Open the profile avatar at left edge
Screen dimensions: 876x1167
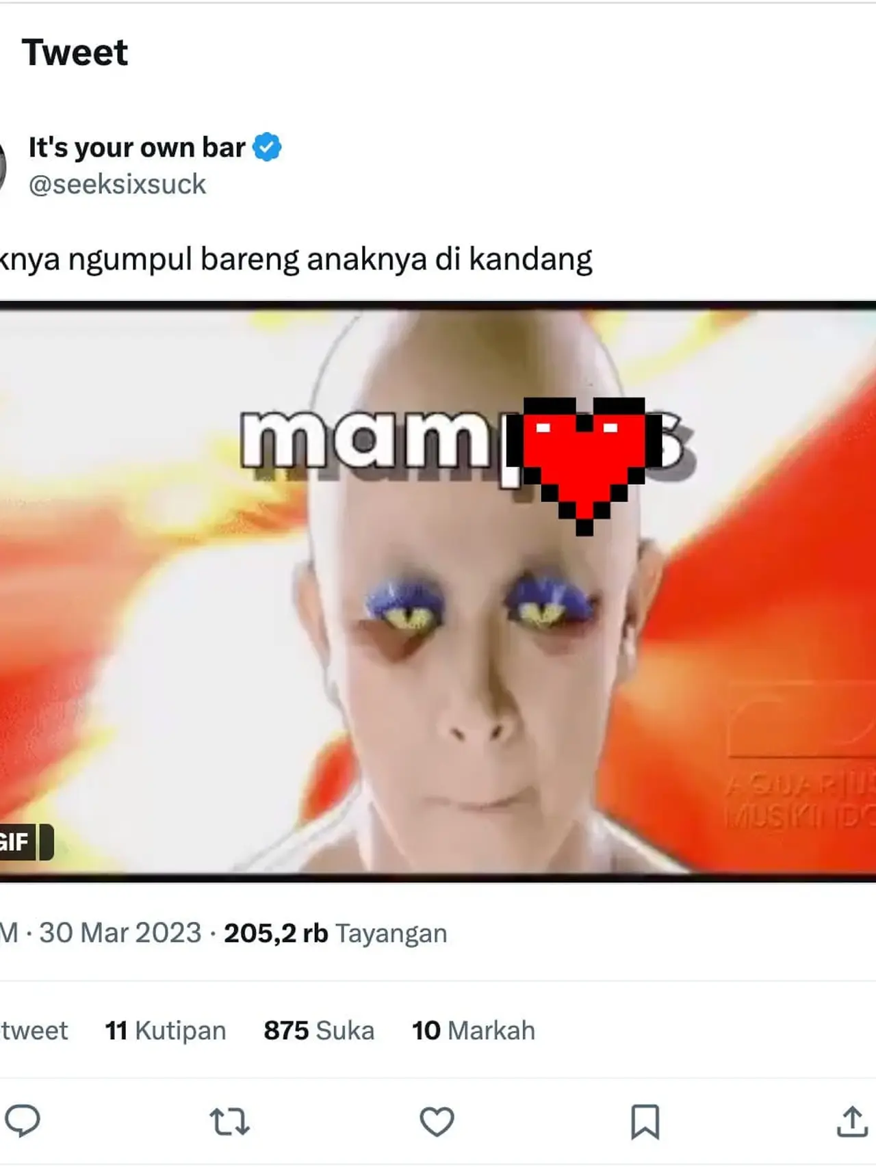2,165
